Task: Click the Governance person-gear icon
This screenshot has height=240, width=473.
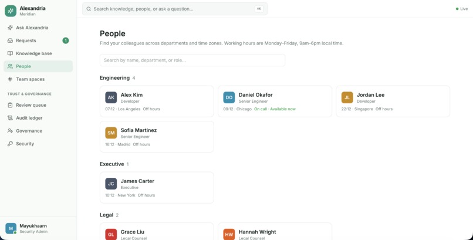Action: coord(10,131)
